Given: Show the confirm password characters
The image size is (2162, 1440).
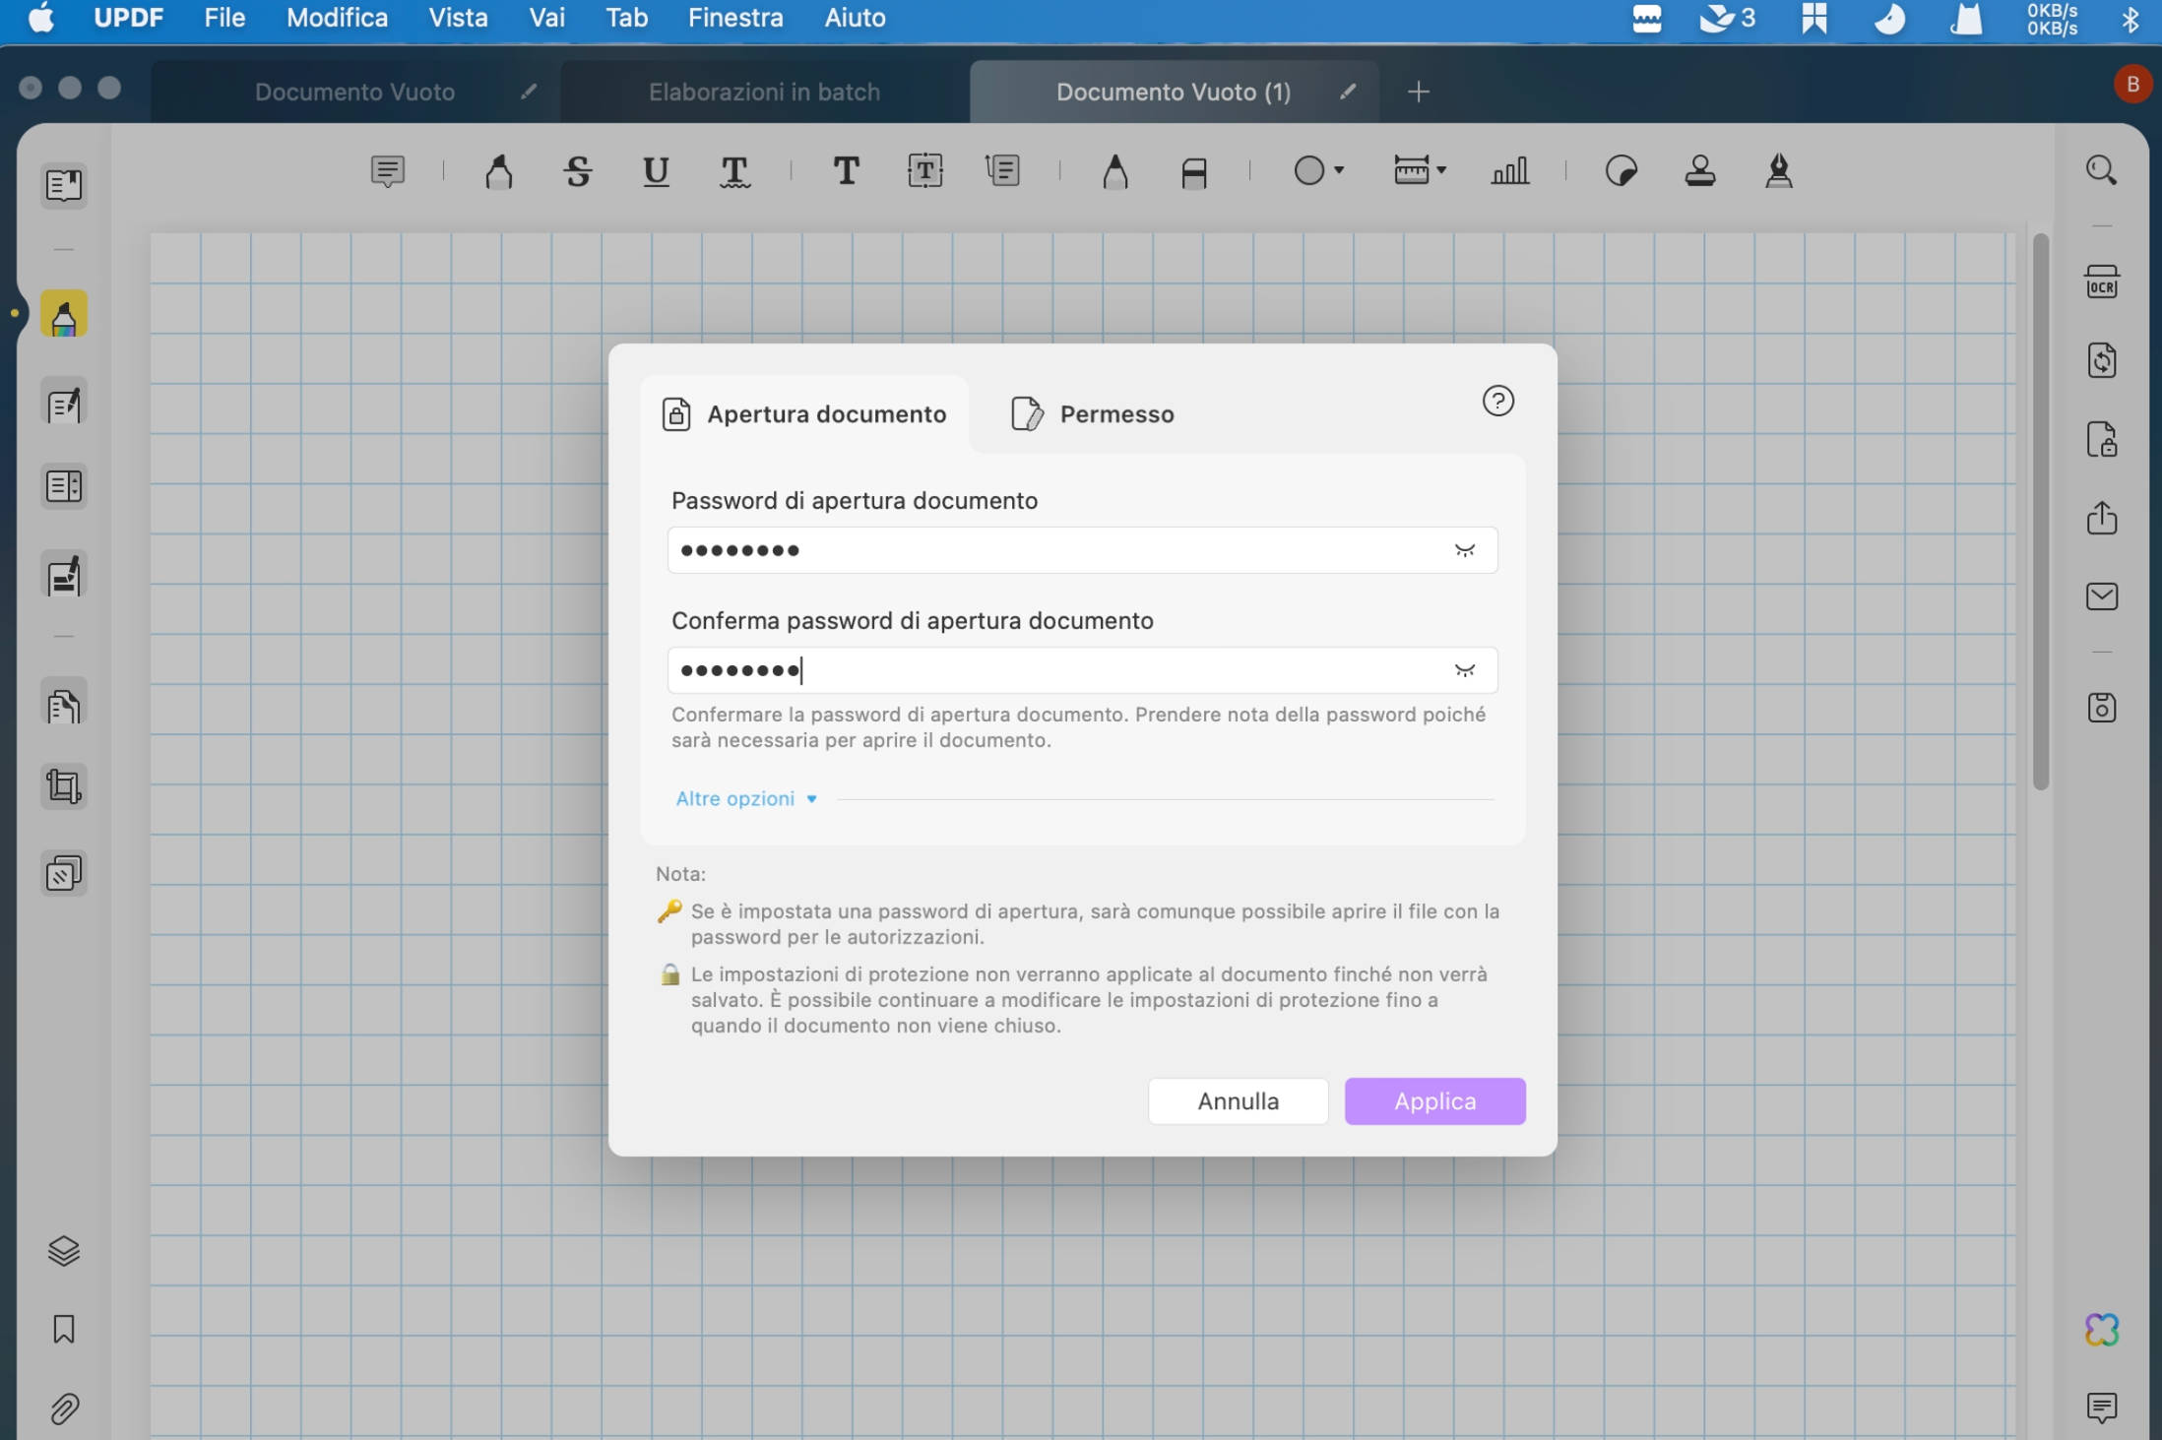Looking at the screenshot, I should point(1465,670).
